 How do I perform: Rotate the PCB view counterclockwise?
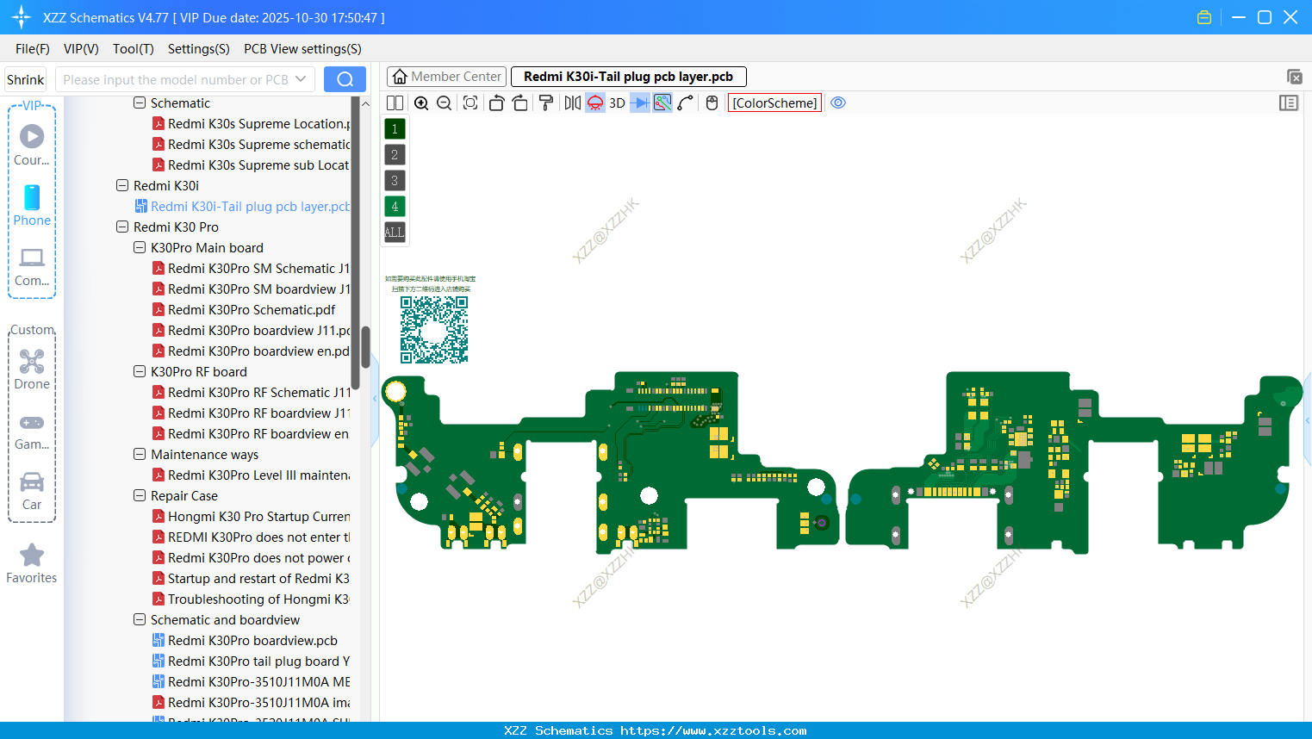[496, 102]
